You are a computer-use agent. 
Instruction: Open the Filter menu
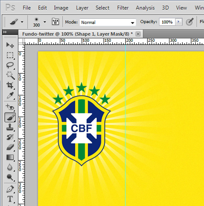coord(122,8)
